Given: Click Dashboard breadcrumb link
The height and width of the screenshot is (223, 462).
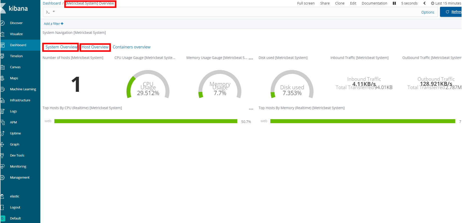Looking at the screenshot, I should [52, 3].
